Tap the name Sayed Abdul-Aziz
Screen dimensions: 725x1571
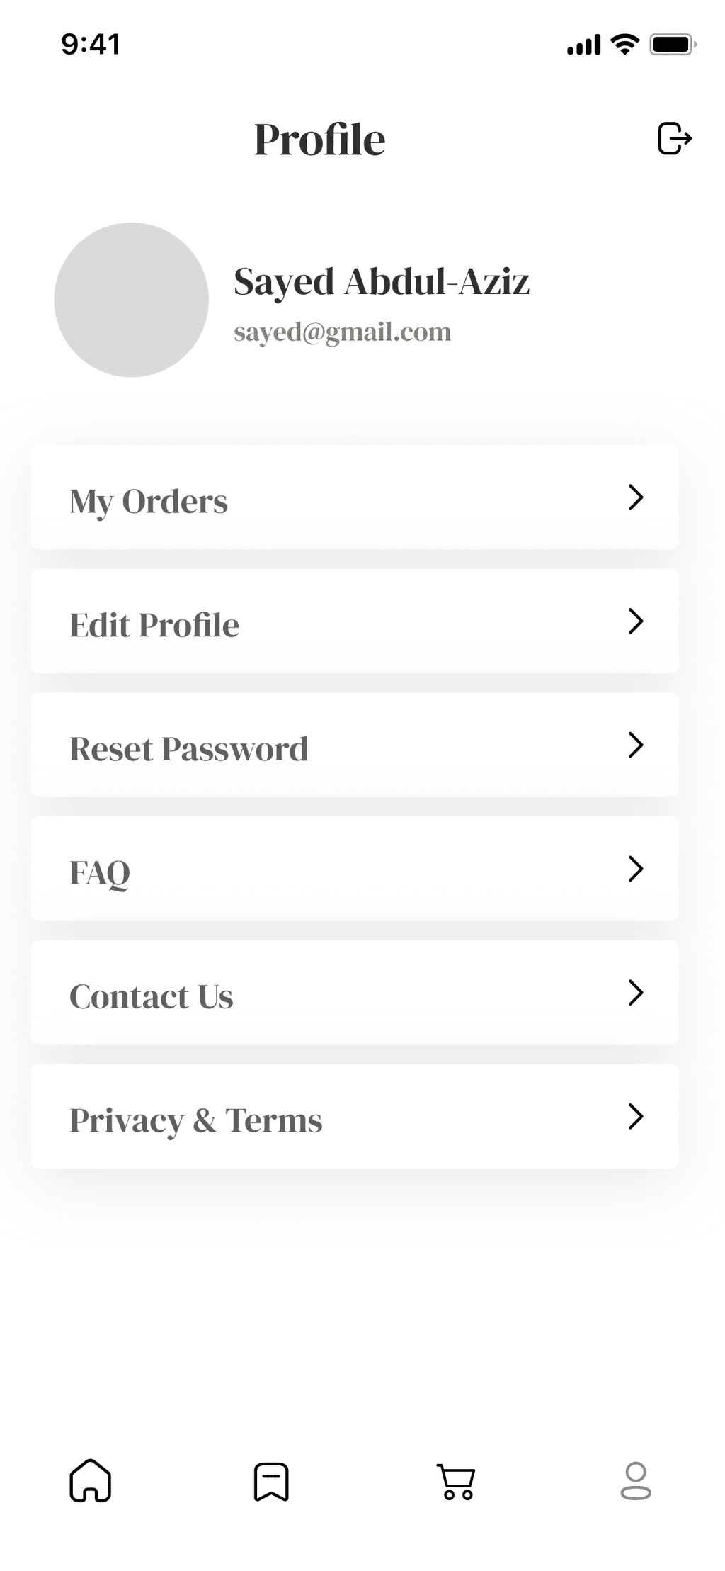click(381, 281)
